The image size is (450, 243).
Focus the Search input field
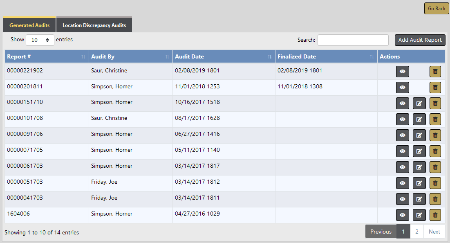click(353, 40)
